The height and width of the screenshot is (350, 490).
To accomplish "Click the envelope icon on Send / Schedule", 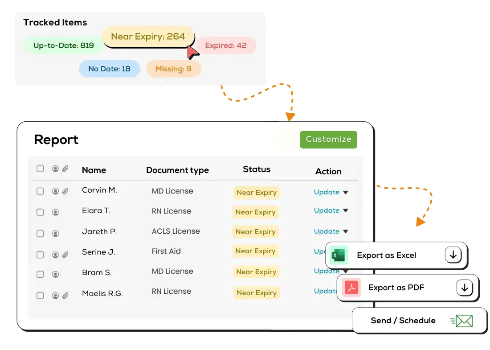I will [x=461, y=321].
